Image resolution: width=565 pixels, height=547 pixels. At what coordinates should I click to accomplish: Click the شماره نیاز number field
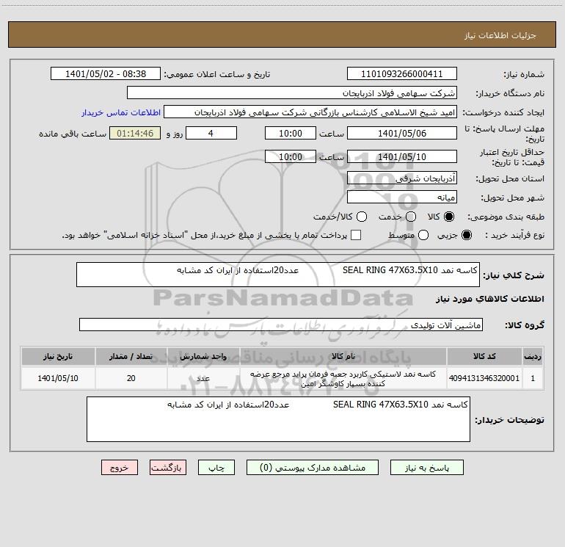click(402, 74)
